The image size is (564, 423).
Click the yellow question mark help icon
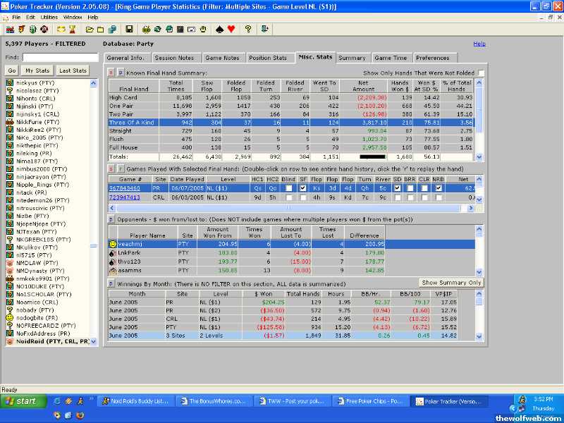[248, 30]
